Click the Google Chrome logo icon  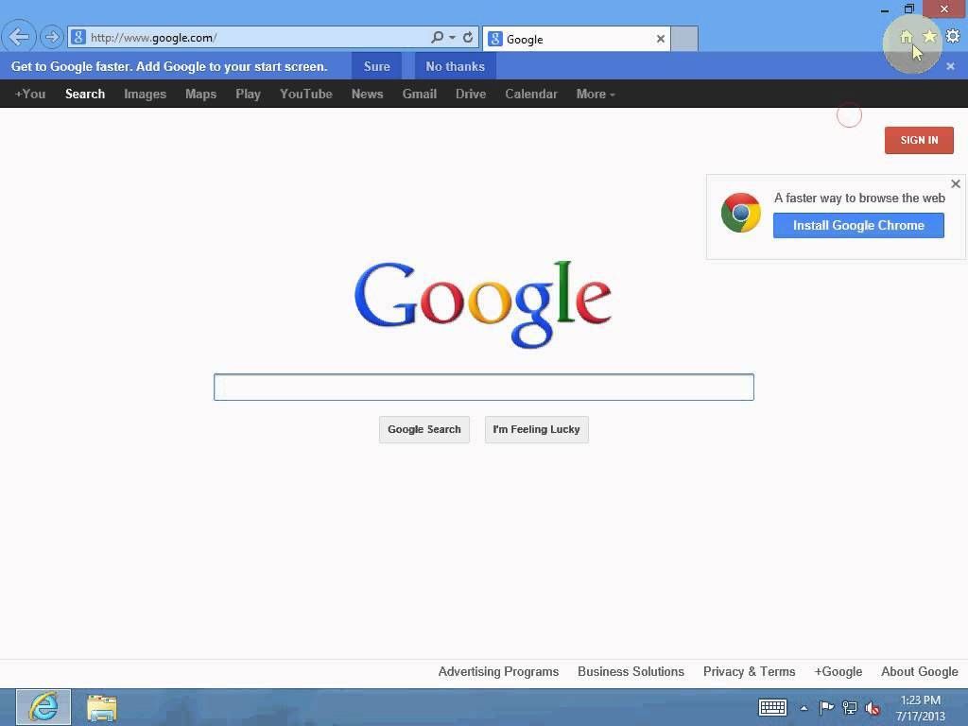[741, 213]
